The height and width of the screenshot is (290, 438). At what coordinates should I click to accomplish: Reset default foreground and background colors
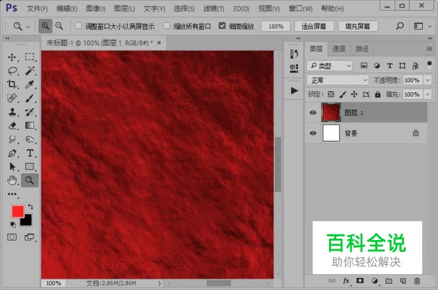tap(13, 224)
